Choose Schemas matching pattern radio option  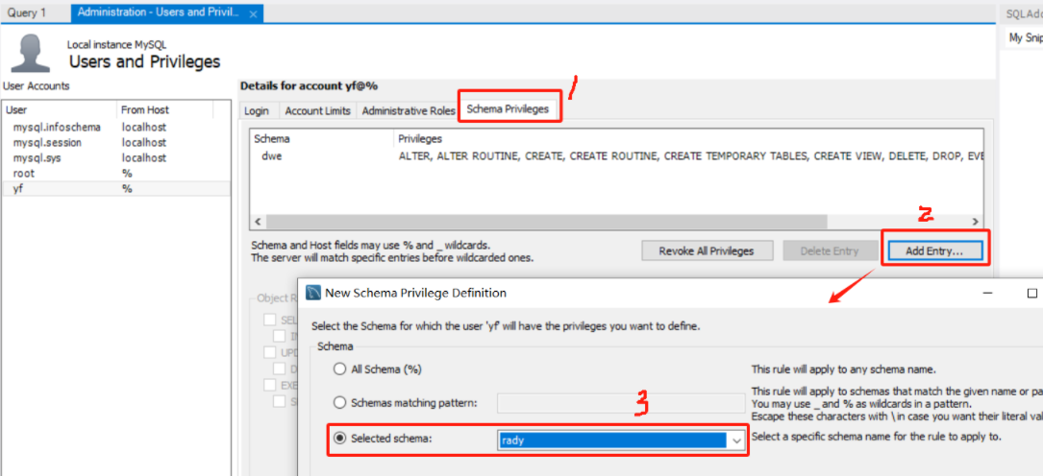point(406,402)
